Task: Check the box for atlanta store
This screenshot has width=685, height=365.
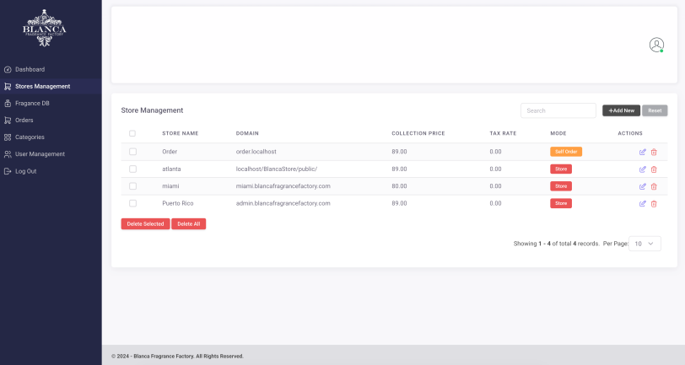Action: 132,169
